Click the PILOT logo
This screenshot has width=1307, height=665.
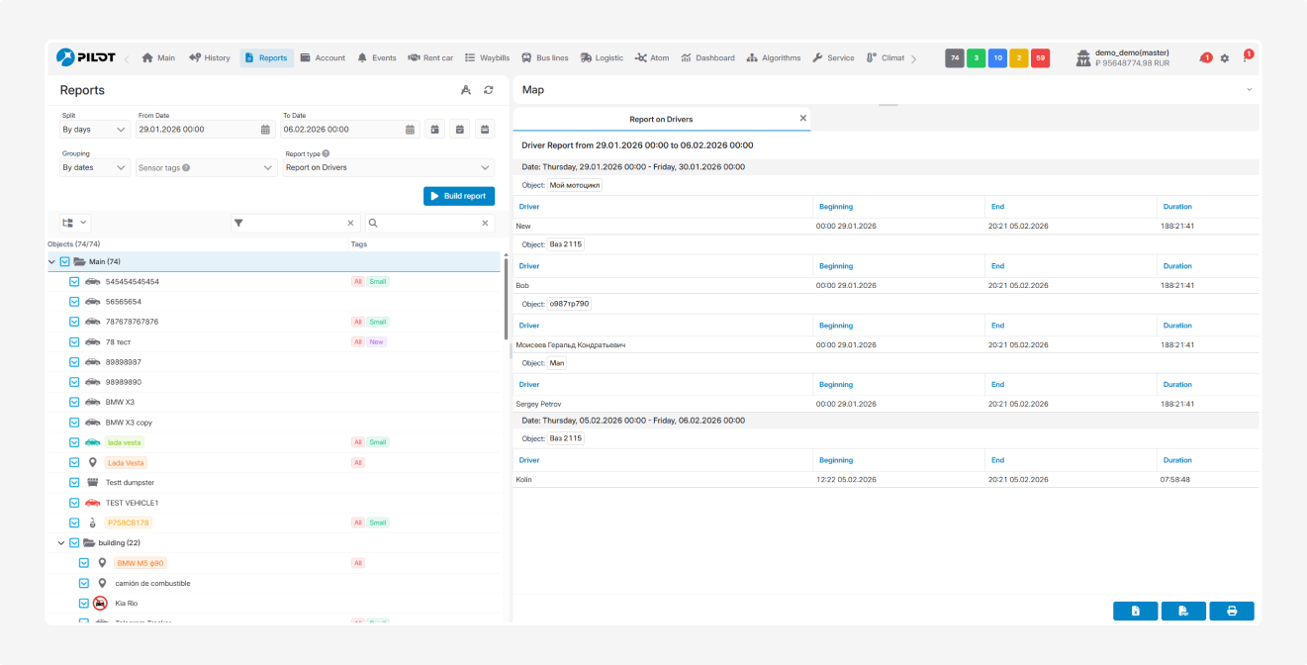[86, 57]
